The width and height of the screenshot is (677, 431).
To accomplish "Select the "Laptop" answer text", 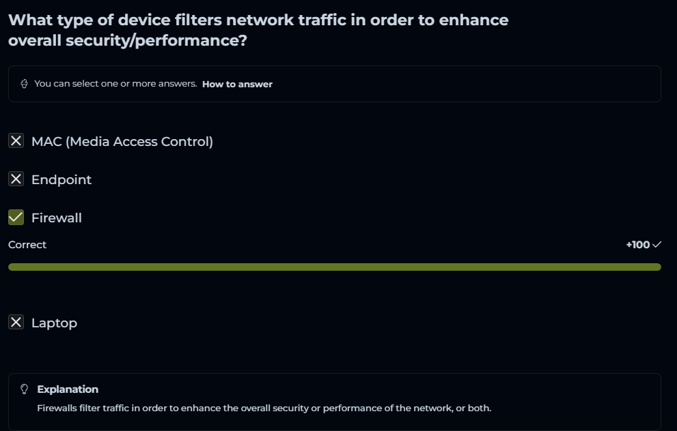I will click(x=54, y=323).
